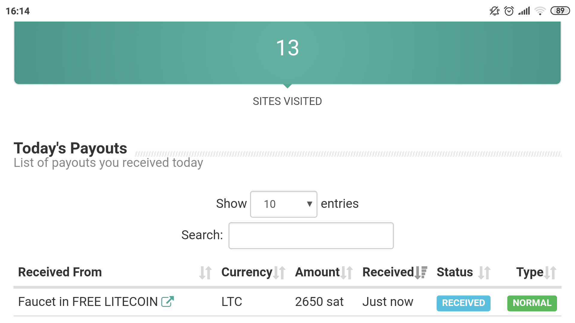The image size is (575, 323).
Task: Click the dropdown arrow next to 10
Action: pyautogui.click(x=310, y=204)
